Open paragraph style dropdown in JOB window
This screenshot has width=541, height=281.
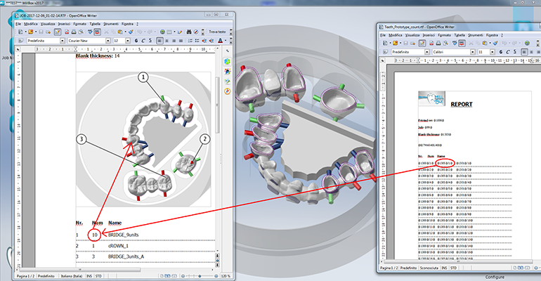[x=63, y=41]
